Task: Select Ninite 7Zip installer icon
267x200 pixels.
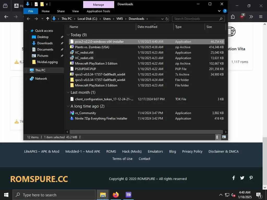Action: coord(72,118)
